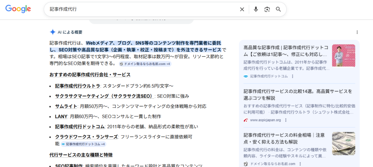The image size is (373, 167).
Task: Open more options beside 記事作成代行ドットコム source
Action: [x=292, y=76]
